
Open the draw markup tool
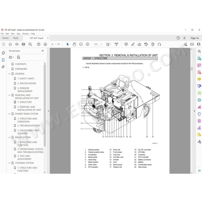tap(139, 44)
